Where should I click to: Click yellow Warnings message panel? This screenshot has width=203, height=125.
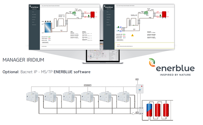[144, 46]
